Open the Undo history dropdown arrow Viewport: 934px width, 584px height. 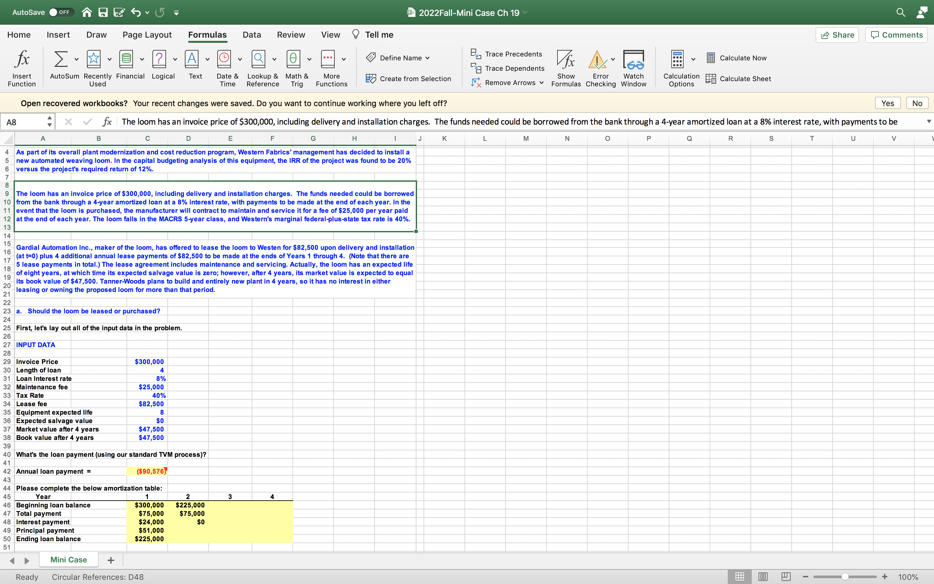coord(147,13)
